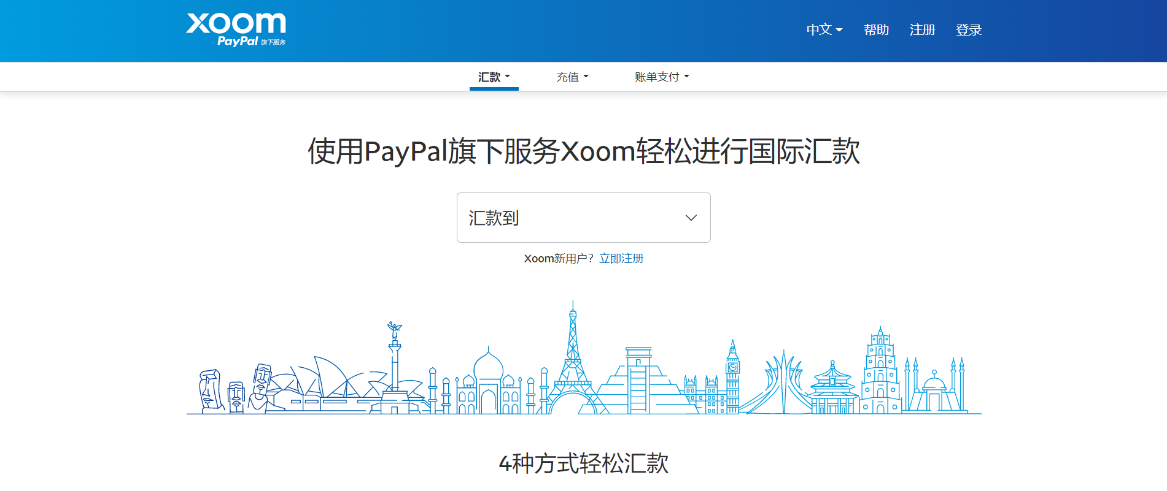Expand the 充值 menu tab
Screen dimensions: 1167x491
click(x=572, y=77)
